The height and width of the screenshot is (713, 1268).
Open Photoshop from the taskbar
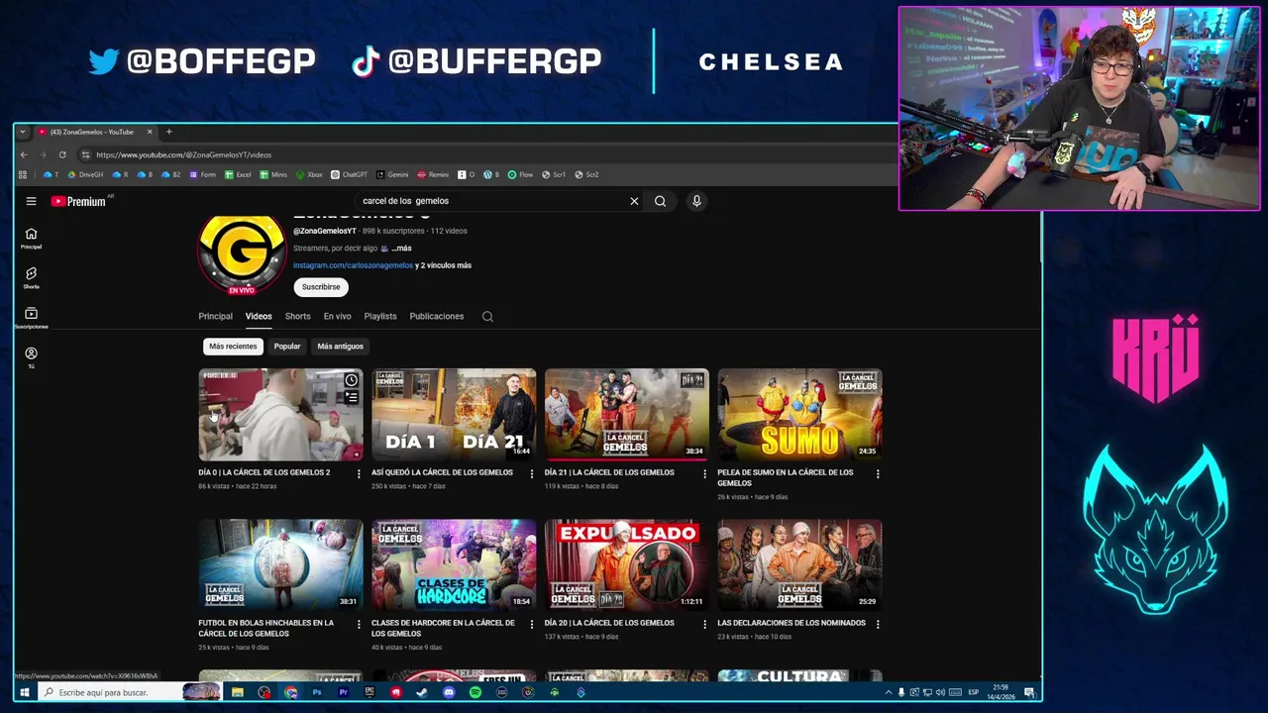pos(317,692)
